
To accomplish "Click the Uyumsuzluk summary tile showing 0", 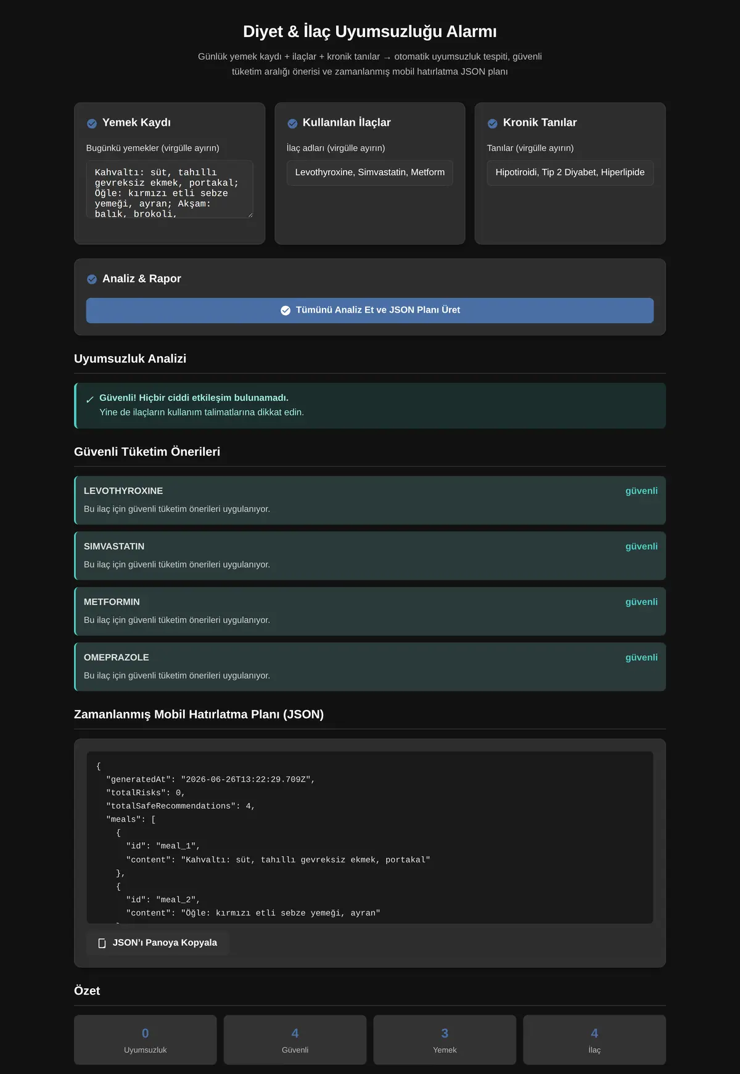I will point(146,1040).
